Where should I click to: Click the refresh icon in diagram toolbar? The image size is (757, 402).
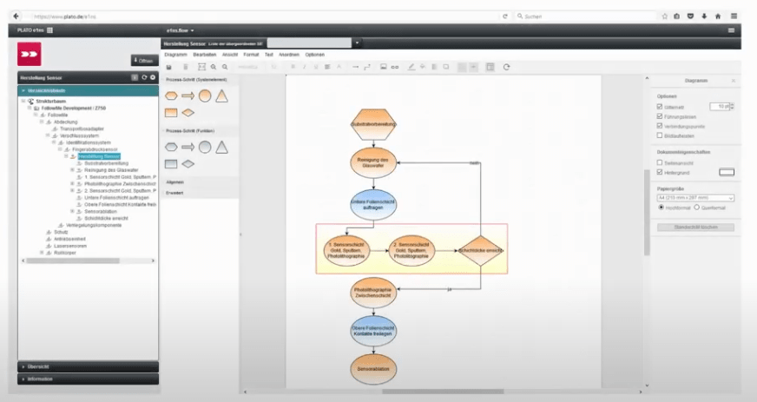(x=506, y=67)
